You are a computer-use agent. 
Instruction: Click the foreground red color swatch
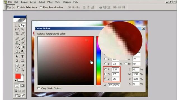18,76
